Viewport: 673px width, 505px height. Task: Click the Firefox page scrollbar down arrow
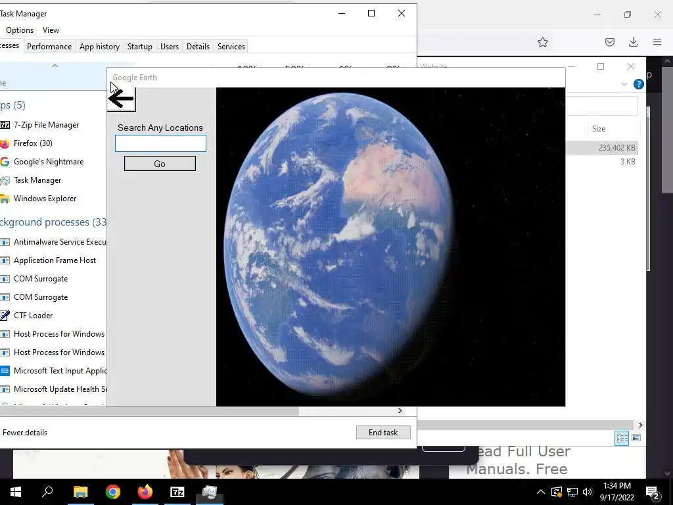tap(668, 473)
